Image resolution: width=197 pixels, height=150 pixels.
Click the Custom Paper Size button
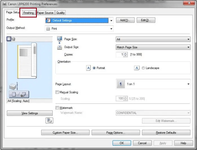[65, 132]
